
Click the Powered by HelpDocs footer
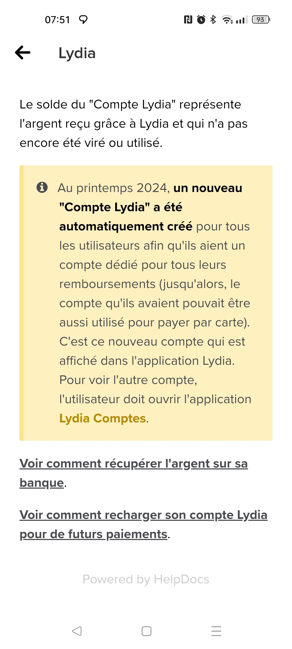146,579
